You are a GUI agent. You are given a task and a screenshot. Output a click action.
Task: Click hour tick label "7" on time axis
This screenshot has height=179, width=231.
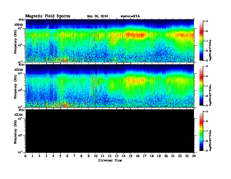[74, 156]
